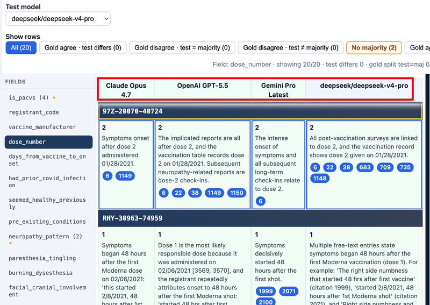Open citation 6 in OpenAI GPT-5.5 cell
The image size is (430, 305).
coord(164,193)
